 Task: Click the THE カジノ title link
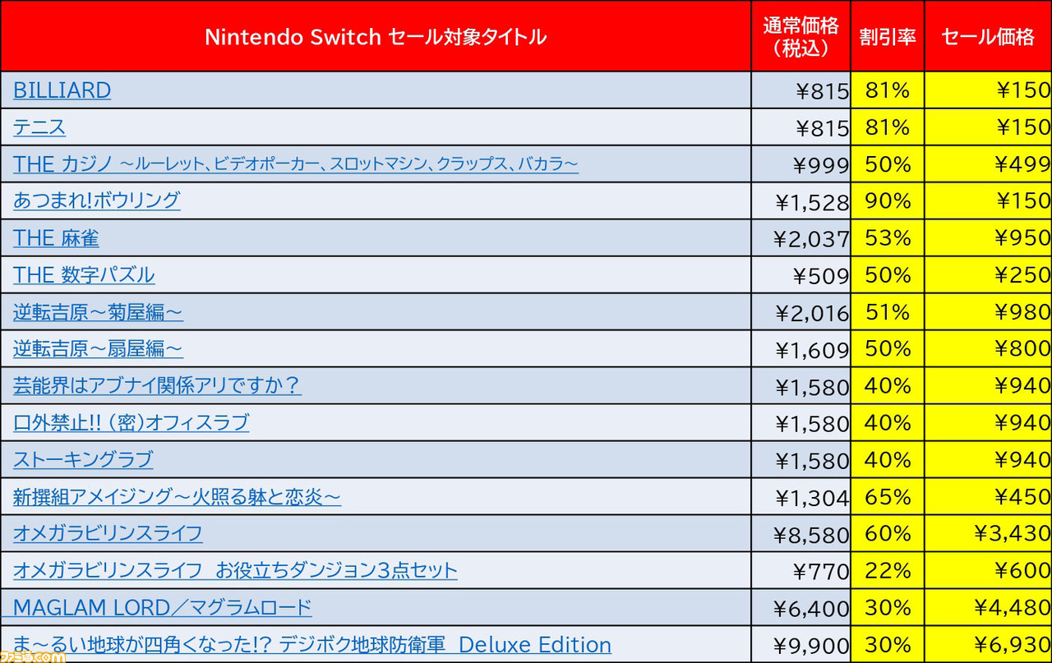[296, 164]
